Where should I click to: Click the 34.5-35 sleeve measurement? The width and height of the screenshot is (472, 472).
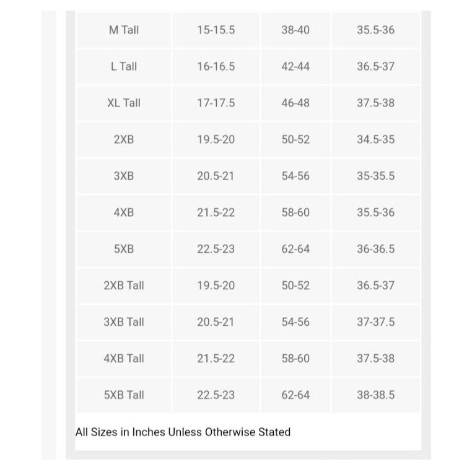(x=375, y=139)
